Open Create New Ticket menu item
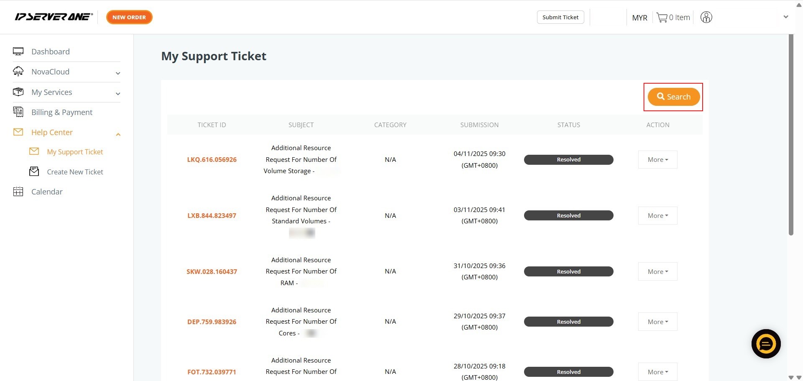This screenshot has height=381, width=803. [75, 172]
